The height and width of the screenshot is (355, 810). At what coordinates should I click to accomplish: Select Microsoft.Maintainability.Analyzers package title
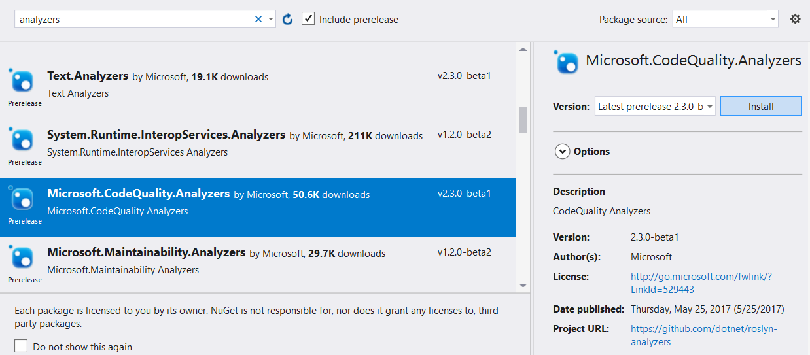[x=147, y=252]
